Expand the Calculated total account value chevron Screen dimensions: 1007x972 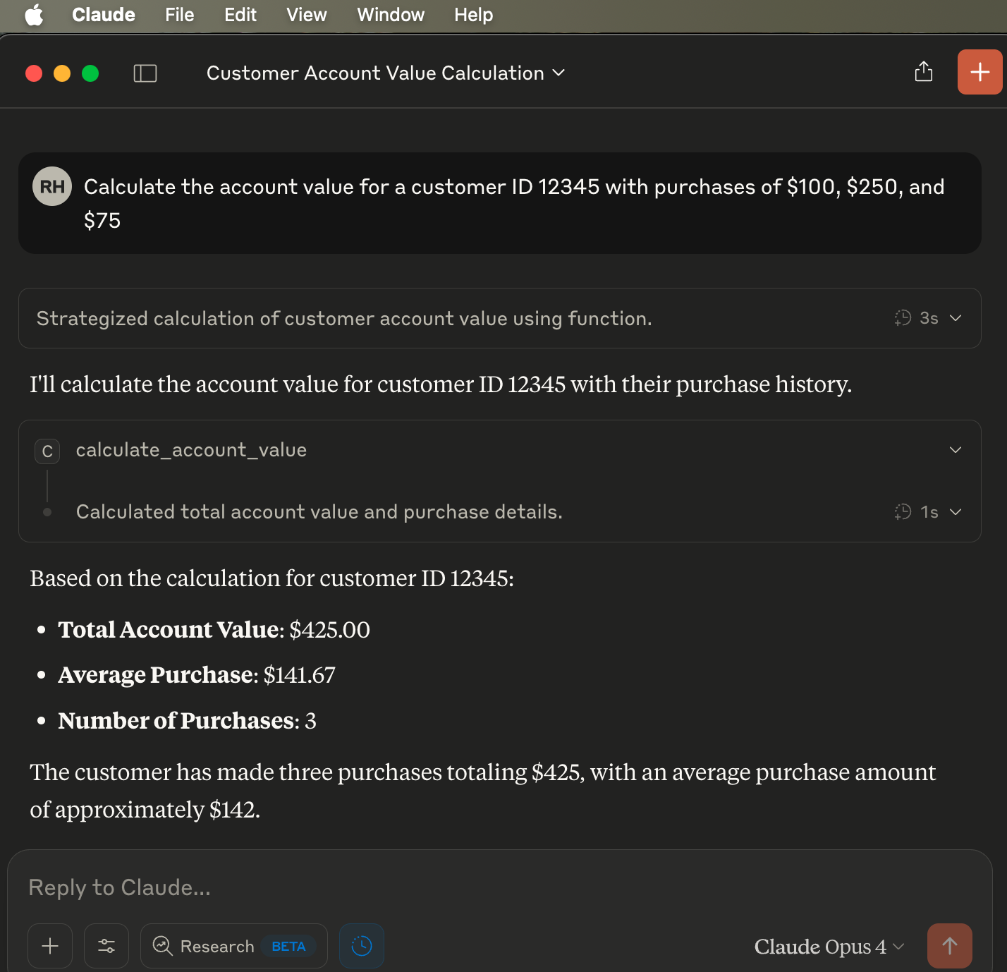[x=956, y=512]
